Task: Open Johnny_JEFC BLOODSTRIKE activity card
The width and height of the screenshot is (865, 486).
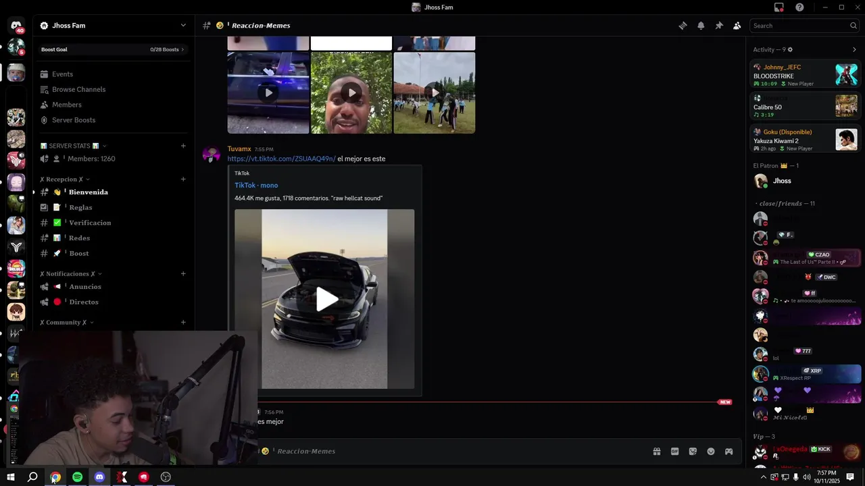Action: tap(805, 75)
